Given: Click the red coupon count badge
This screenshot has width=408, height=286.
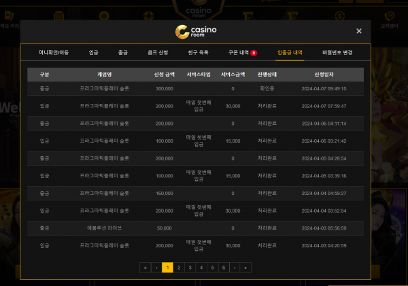Looking at the screenshot, I should coord(254,53).
